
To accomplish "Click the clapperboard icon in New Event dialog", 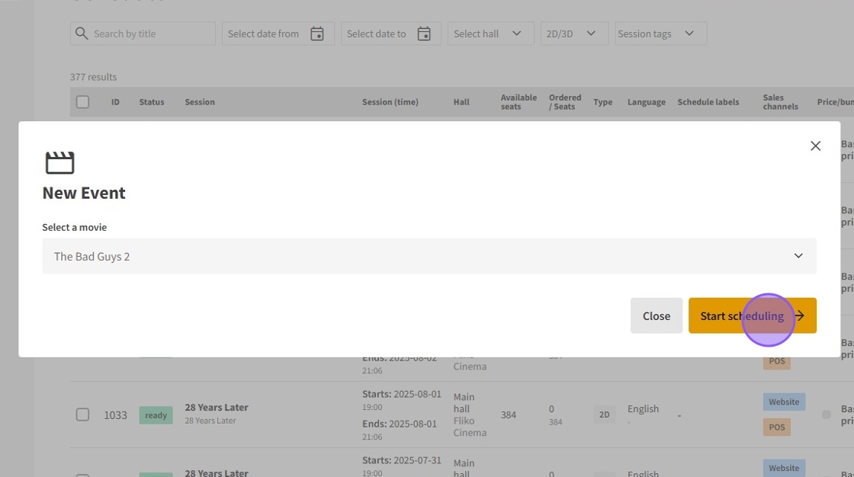I will pyautogui.click(x=59, y=162).
